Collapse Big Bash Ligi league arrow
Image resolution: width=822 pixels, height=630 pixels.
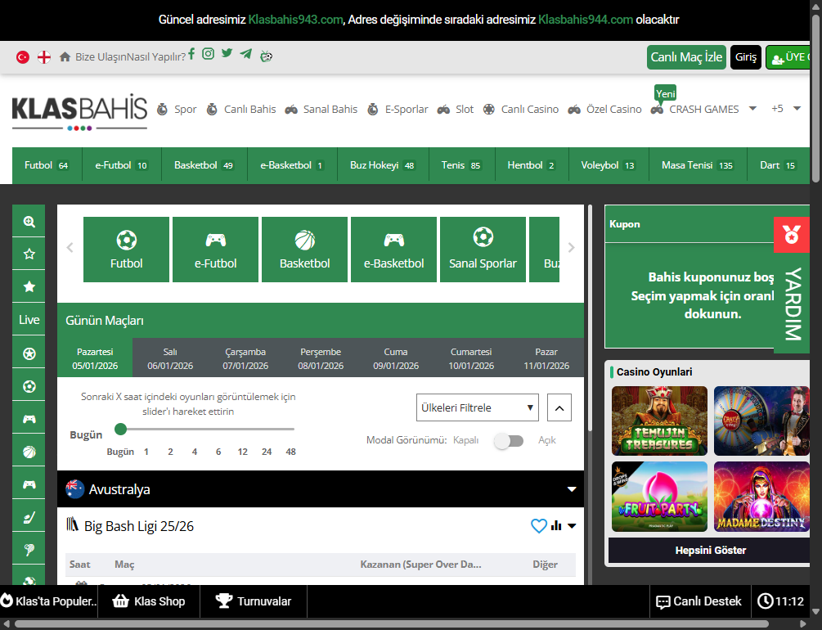tap(572, 525)
